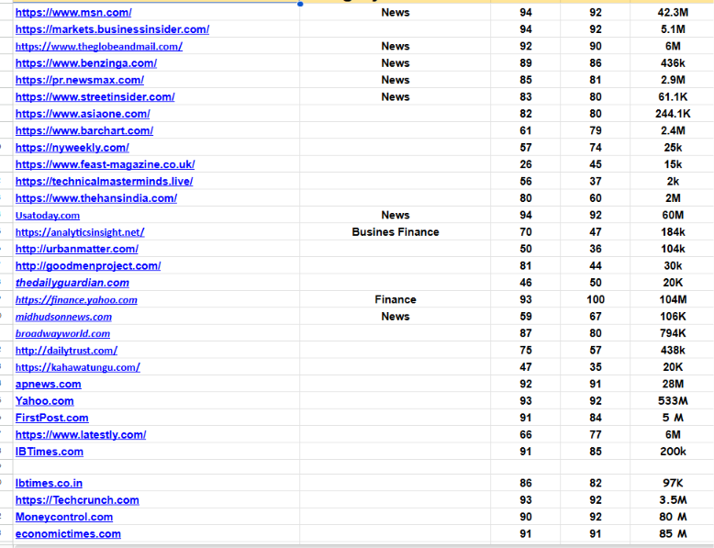Open the https://Techcrunch.com link
The width and height of the screenshot is (714, 548).
tap(77, 500)
